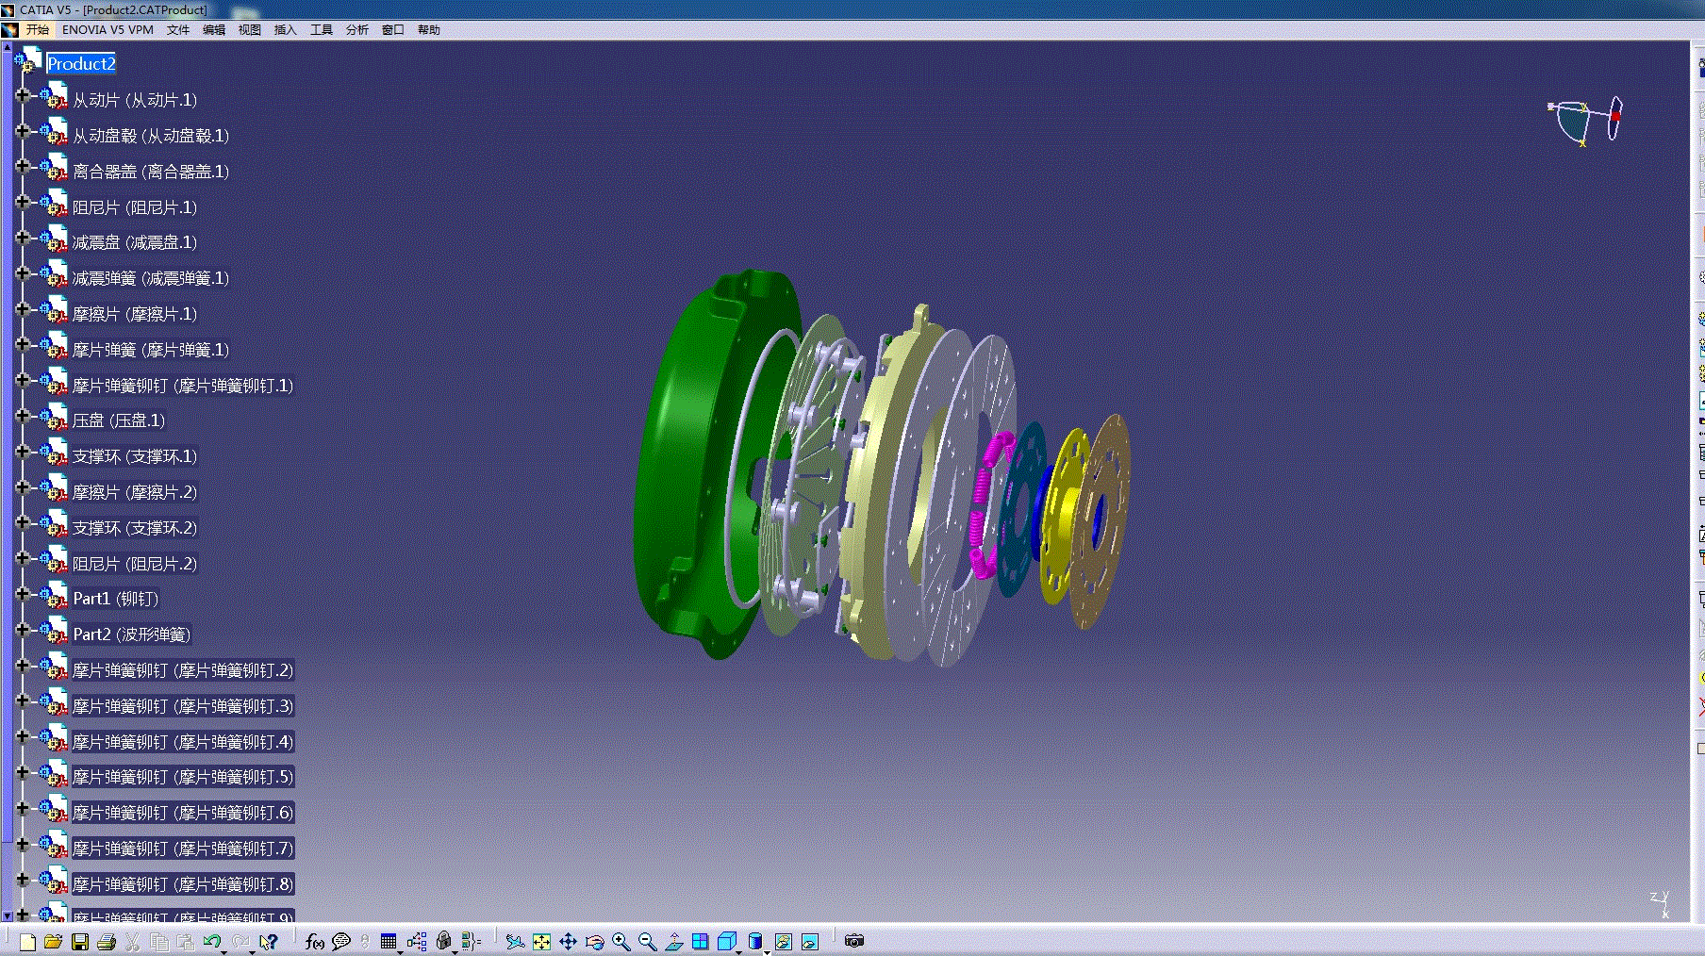This screenshot has height=956, width=1705.
Task: Cut the selection with the scissors icon
Action: (x=133, y=941)
